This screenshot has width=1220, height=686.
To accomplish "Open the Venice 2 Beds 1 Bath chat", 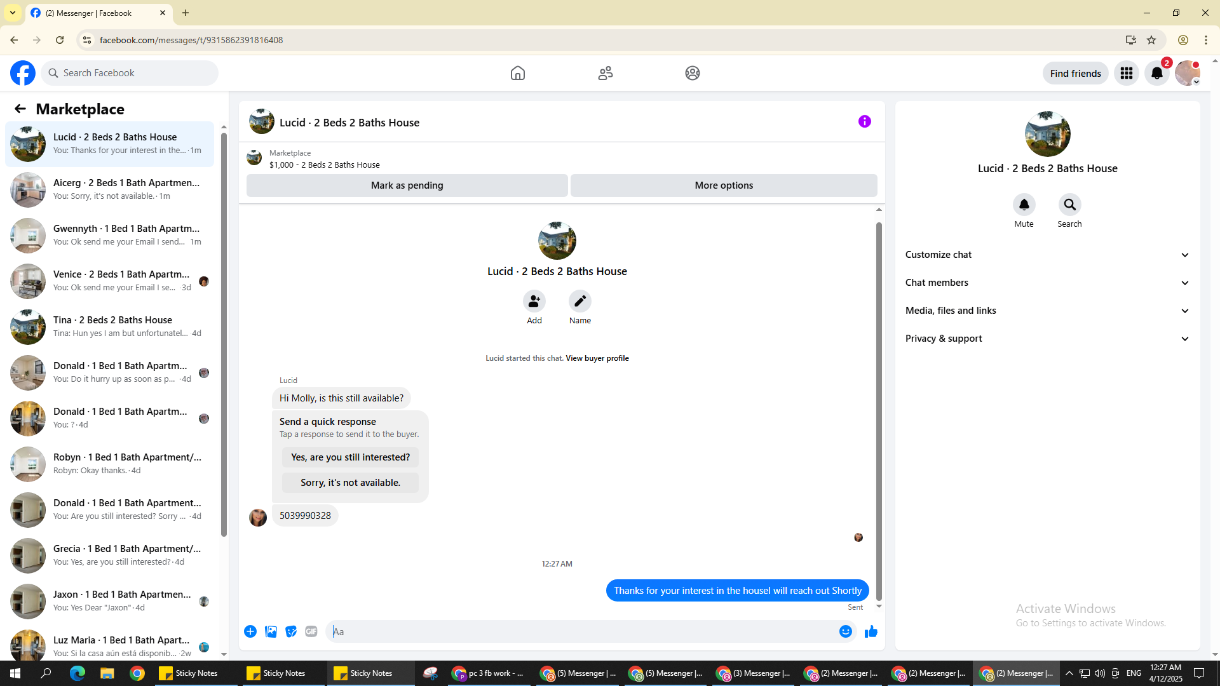I will [110, 281].
